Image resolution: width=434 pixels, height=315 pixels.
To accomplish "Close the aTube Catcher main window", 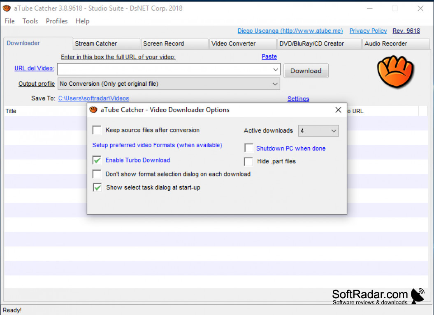I will tap(420, 9).
